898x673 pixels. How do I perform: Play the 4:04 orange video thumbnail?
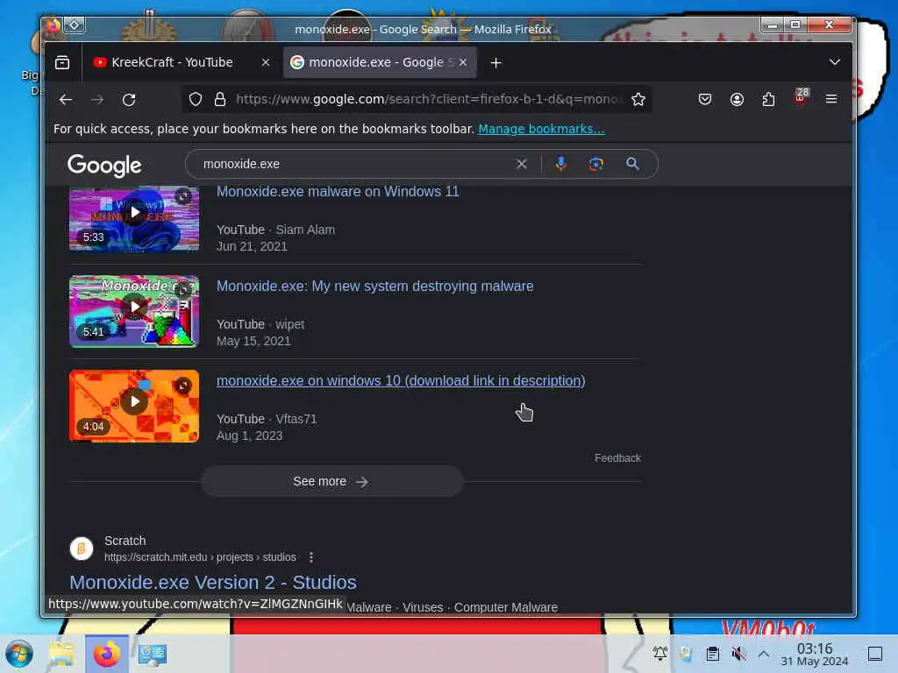134,406
